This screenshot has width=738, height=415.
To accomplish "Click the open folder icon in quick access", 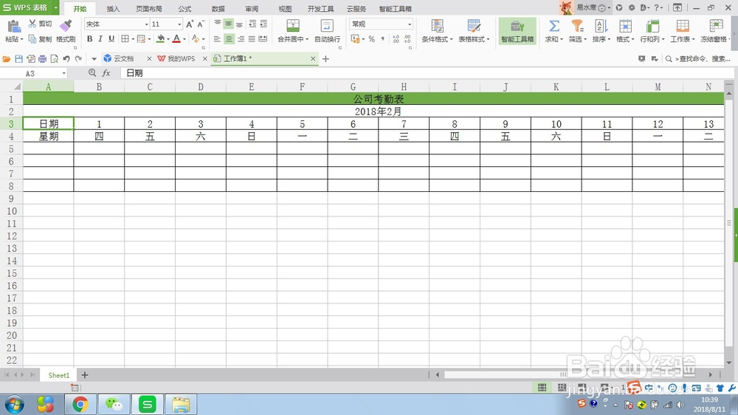I will click(7, 59).
